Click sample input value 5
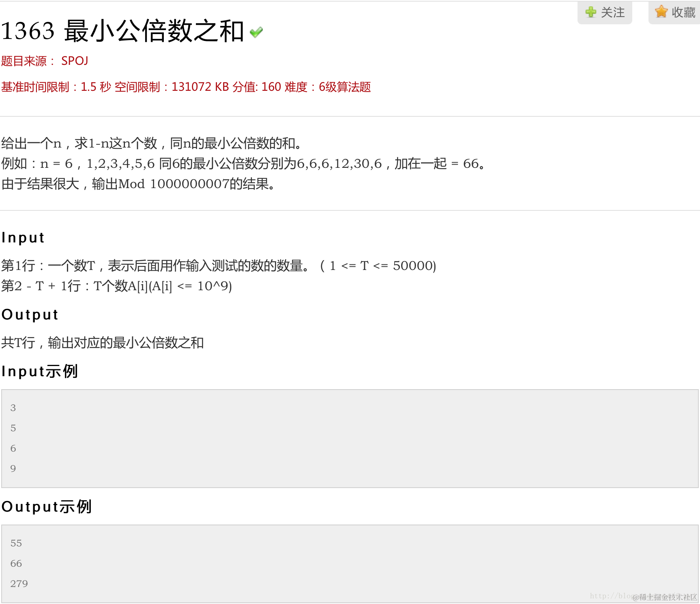The image size is (700, 604). click(x=13, y=428)
